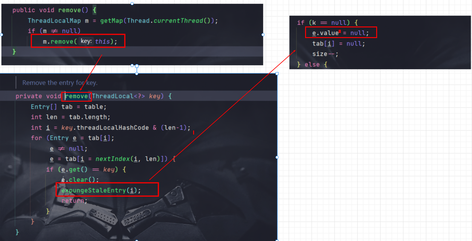Select the if (k == null) code image

pos(380,42)
